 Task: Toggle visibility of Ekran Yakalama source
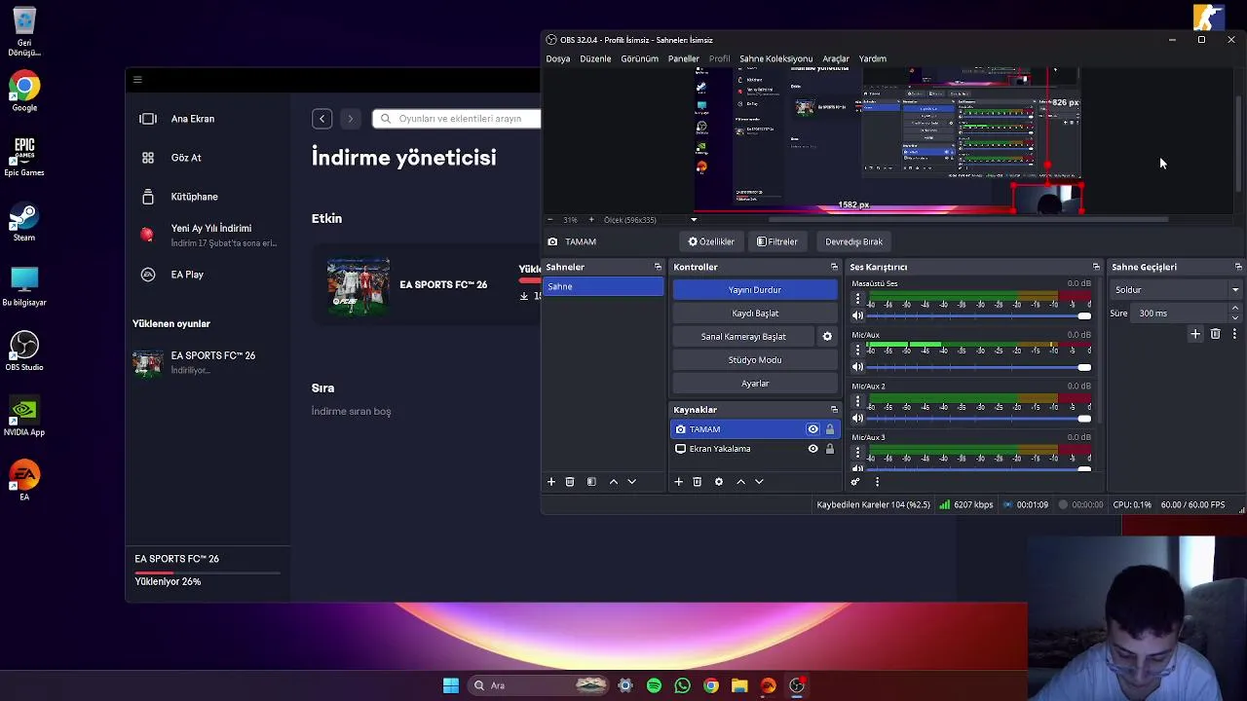[x=812, y=449]
